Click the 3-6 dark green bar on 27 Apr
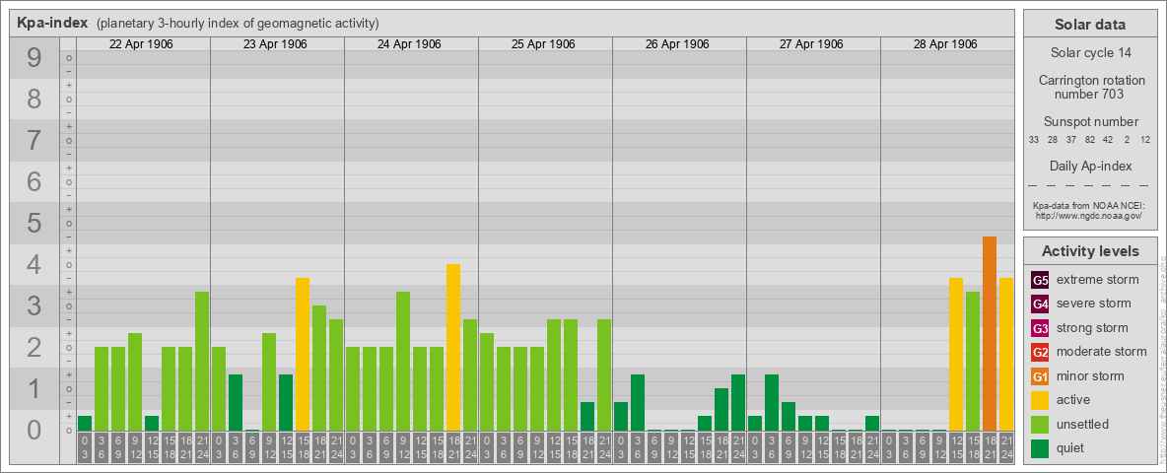1167x473 pixels. (x=772, y=403)
